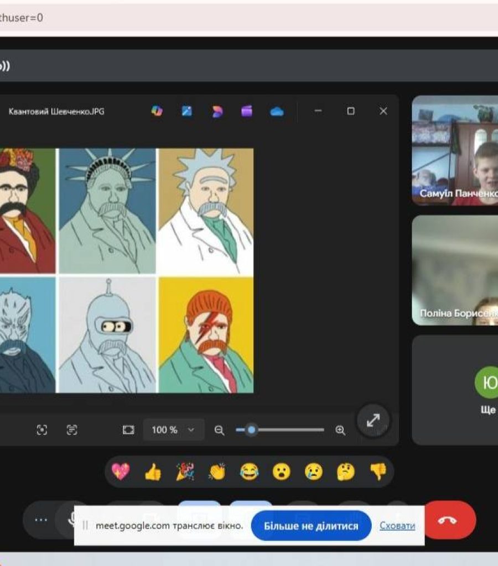
Task: Minimize the Photos window
Action: [x=318, y=111]
